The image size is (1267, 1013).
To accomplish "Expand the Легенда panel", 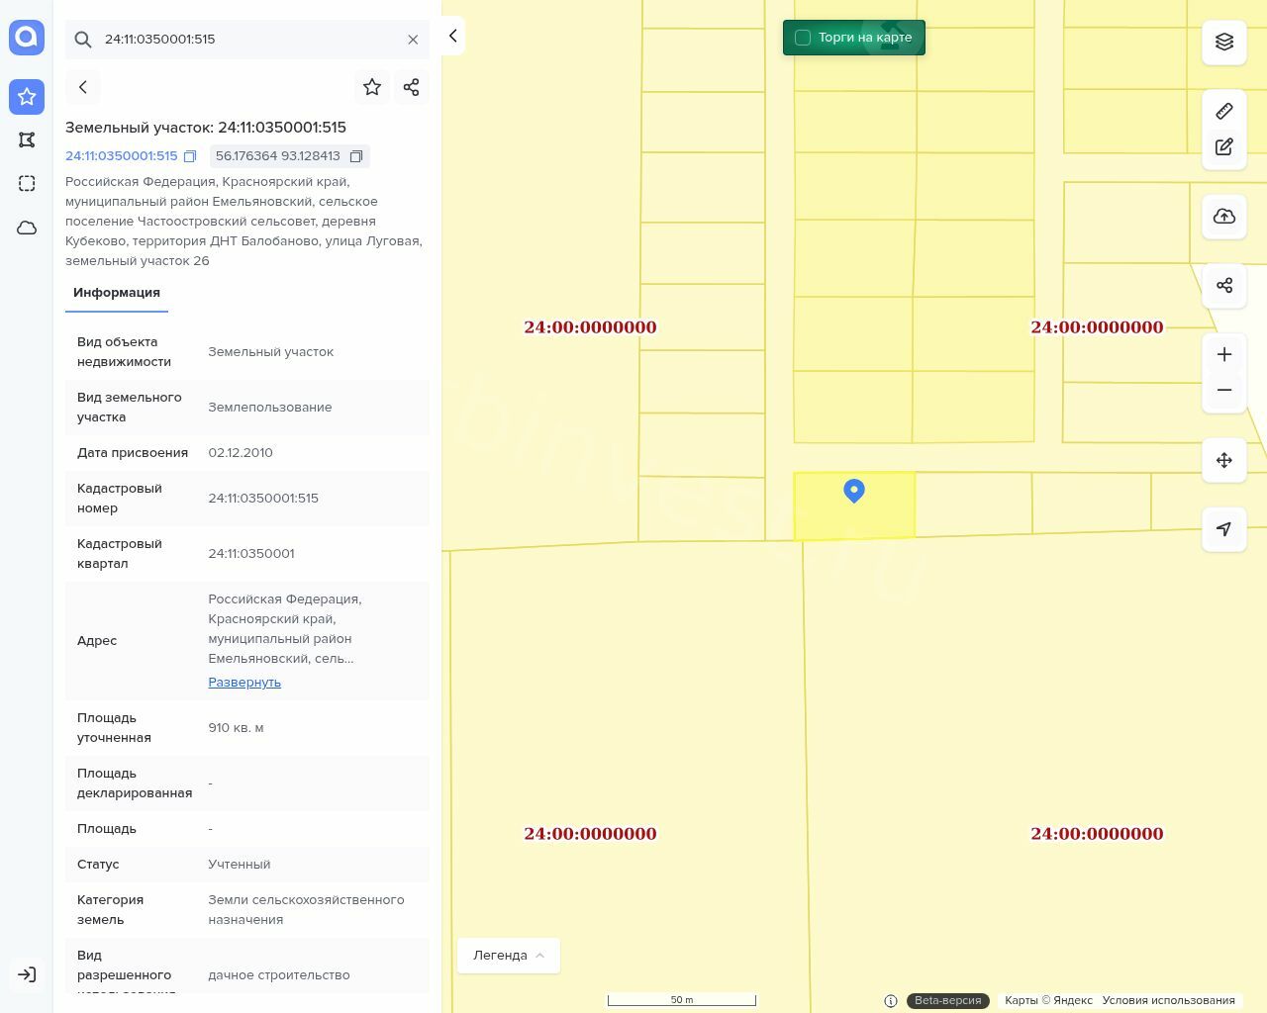I will coord(509,956).
